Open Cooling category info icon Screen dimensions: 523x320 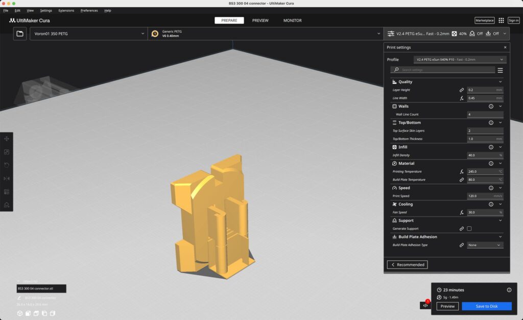pos(491,204)
